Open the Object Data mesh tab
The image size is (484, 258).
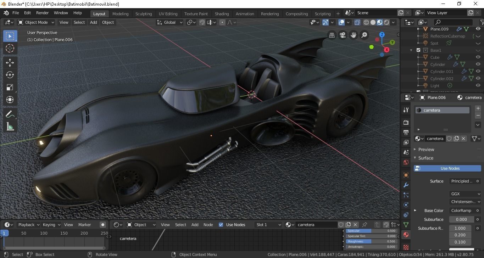click(x=406, y=225)
